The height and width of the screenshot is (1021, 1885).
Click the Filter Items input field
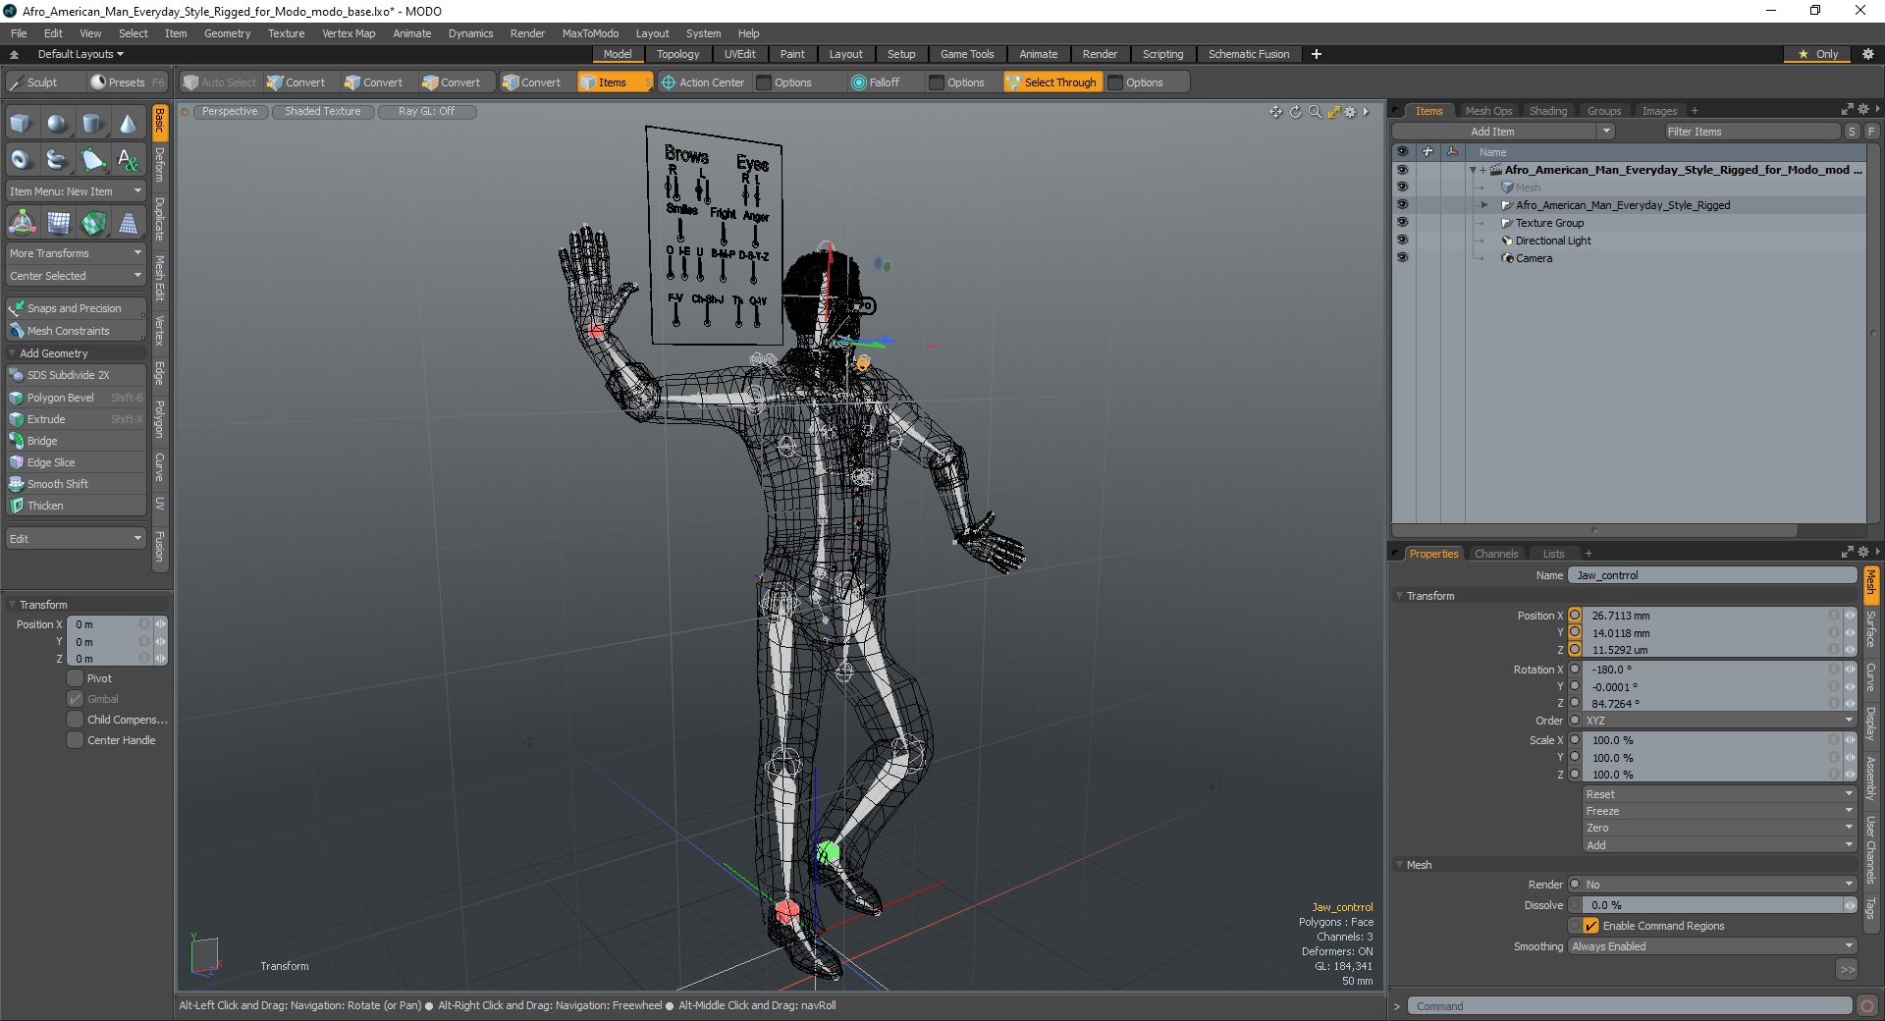click(x=1751, y=132)
